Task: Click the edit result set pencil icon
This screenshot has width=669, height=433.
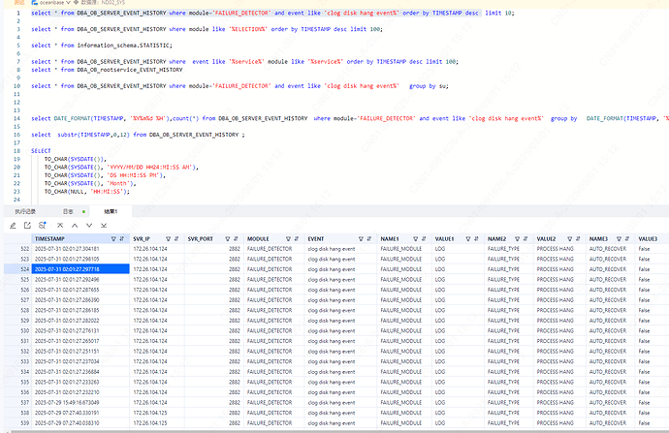Action: 13,226
